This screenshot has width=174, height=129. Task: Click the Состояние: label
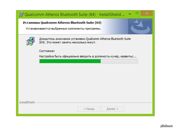point(47,51)
